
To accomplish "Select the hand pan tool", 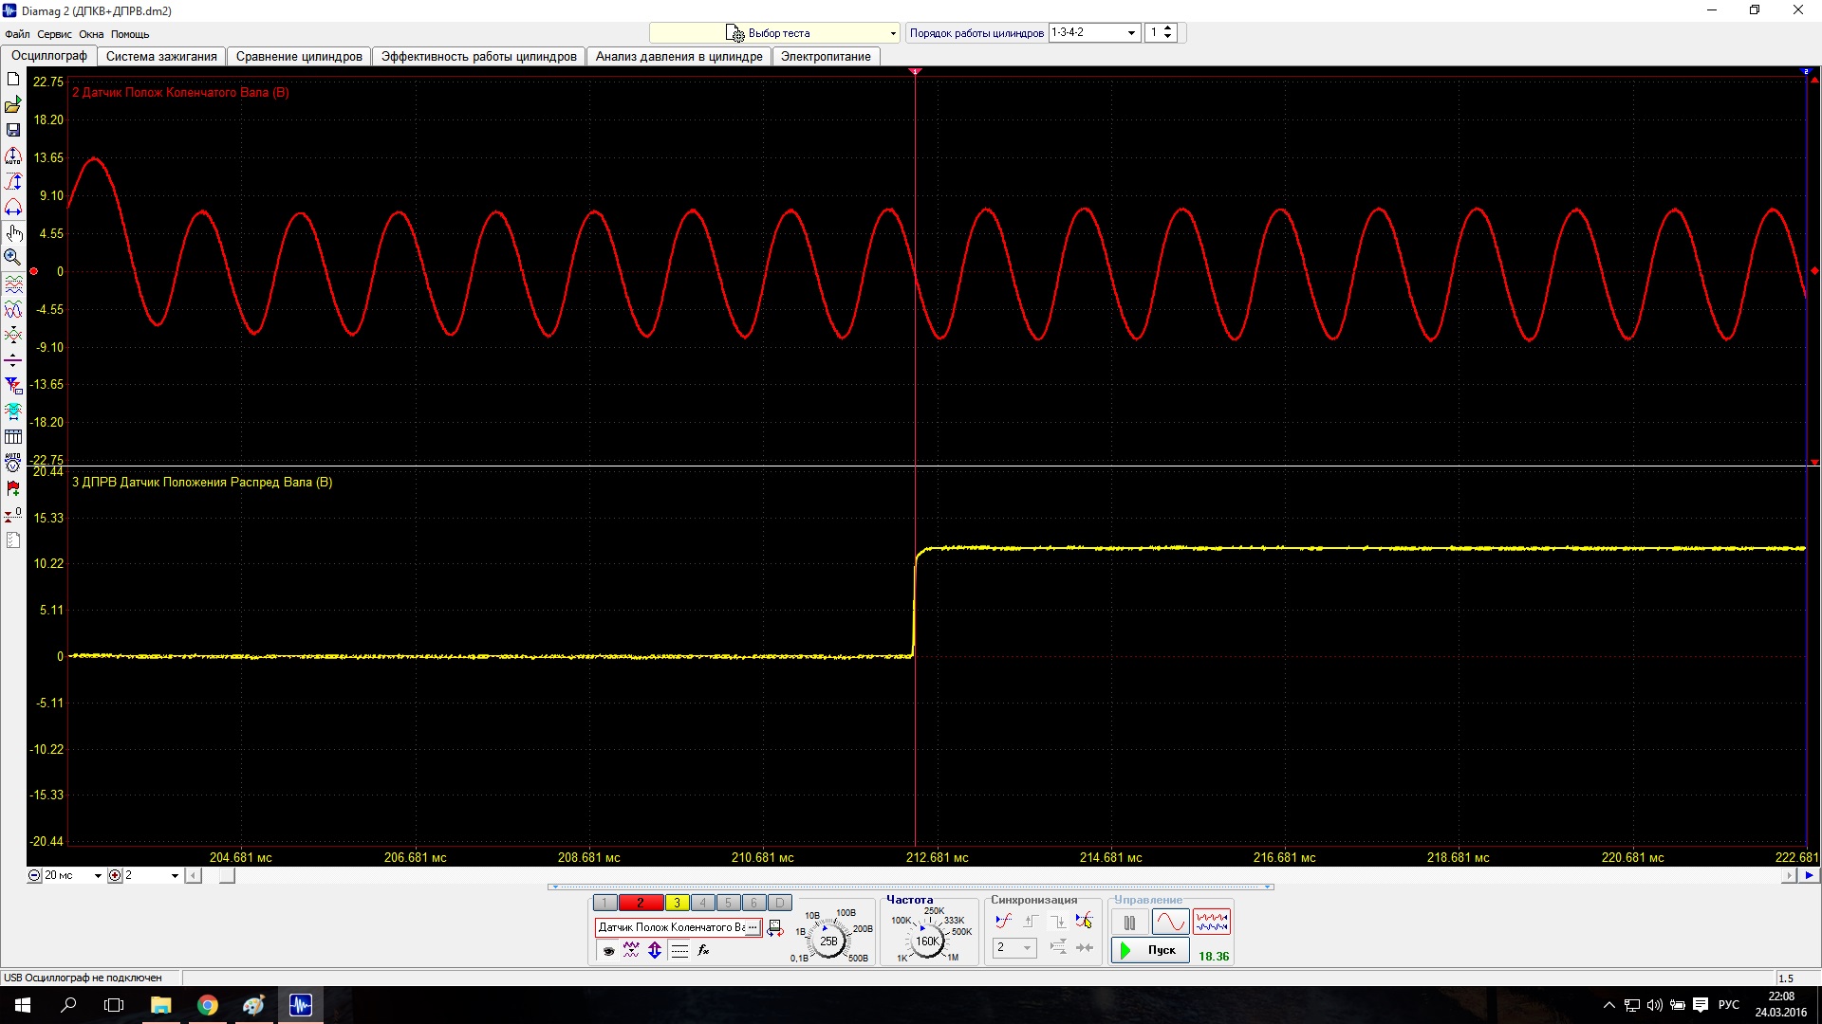I will [x=13, y=233].
